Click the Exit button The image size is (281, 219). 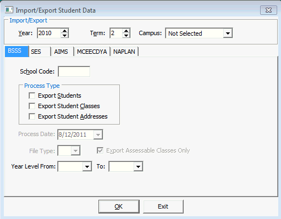click(x=163, y=206)
